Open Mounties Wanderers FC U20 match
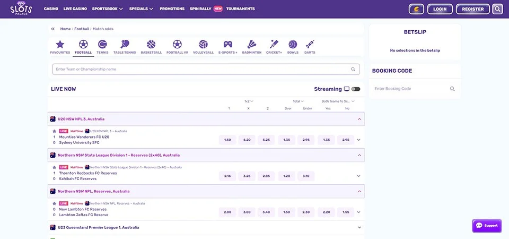Viewport: 509px width, 239px height. pyautogui.click(x=84, y=137)
